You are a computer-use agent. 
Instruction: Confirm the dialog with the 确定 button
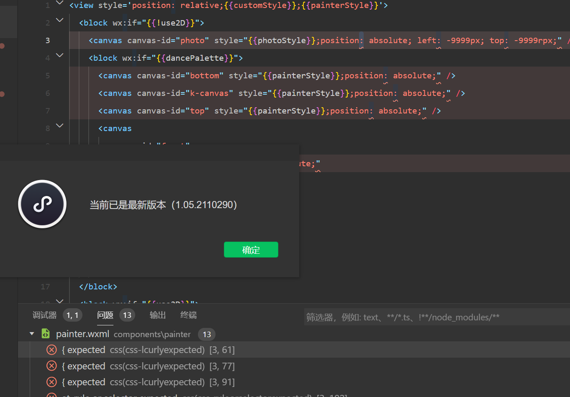pos(251,250)
